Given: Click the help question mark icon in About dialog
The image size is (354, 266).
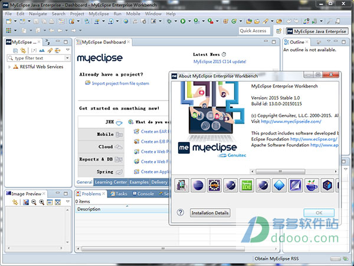Looking at the screenshot, I should [x=181, y=212].
